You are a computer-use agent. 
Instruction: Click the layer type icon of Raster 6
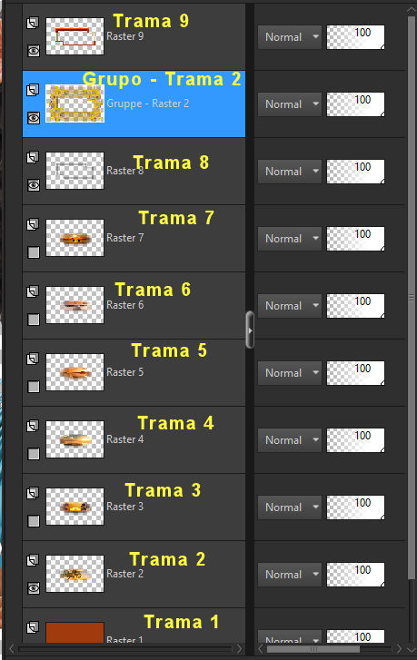[33, 291]
